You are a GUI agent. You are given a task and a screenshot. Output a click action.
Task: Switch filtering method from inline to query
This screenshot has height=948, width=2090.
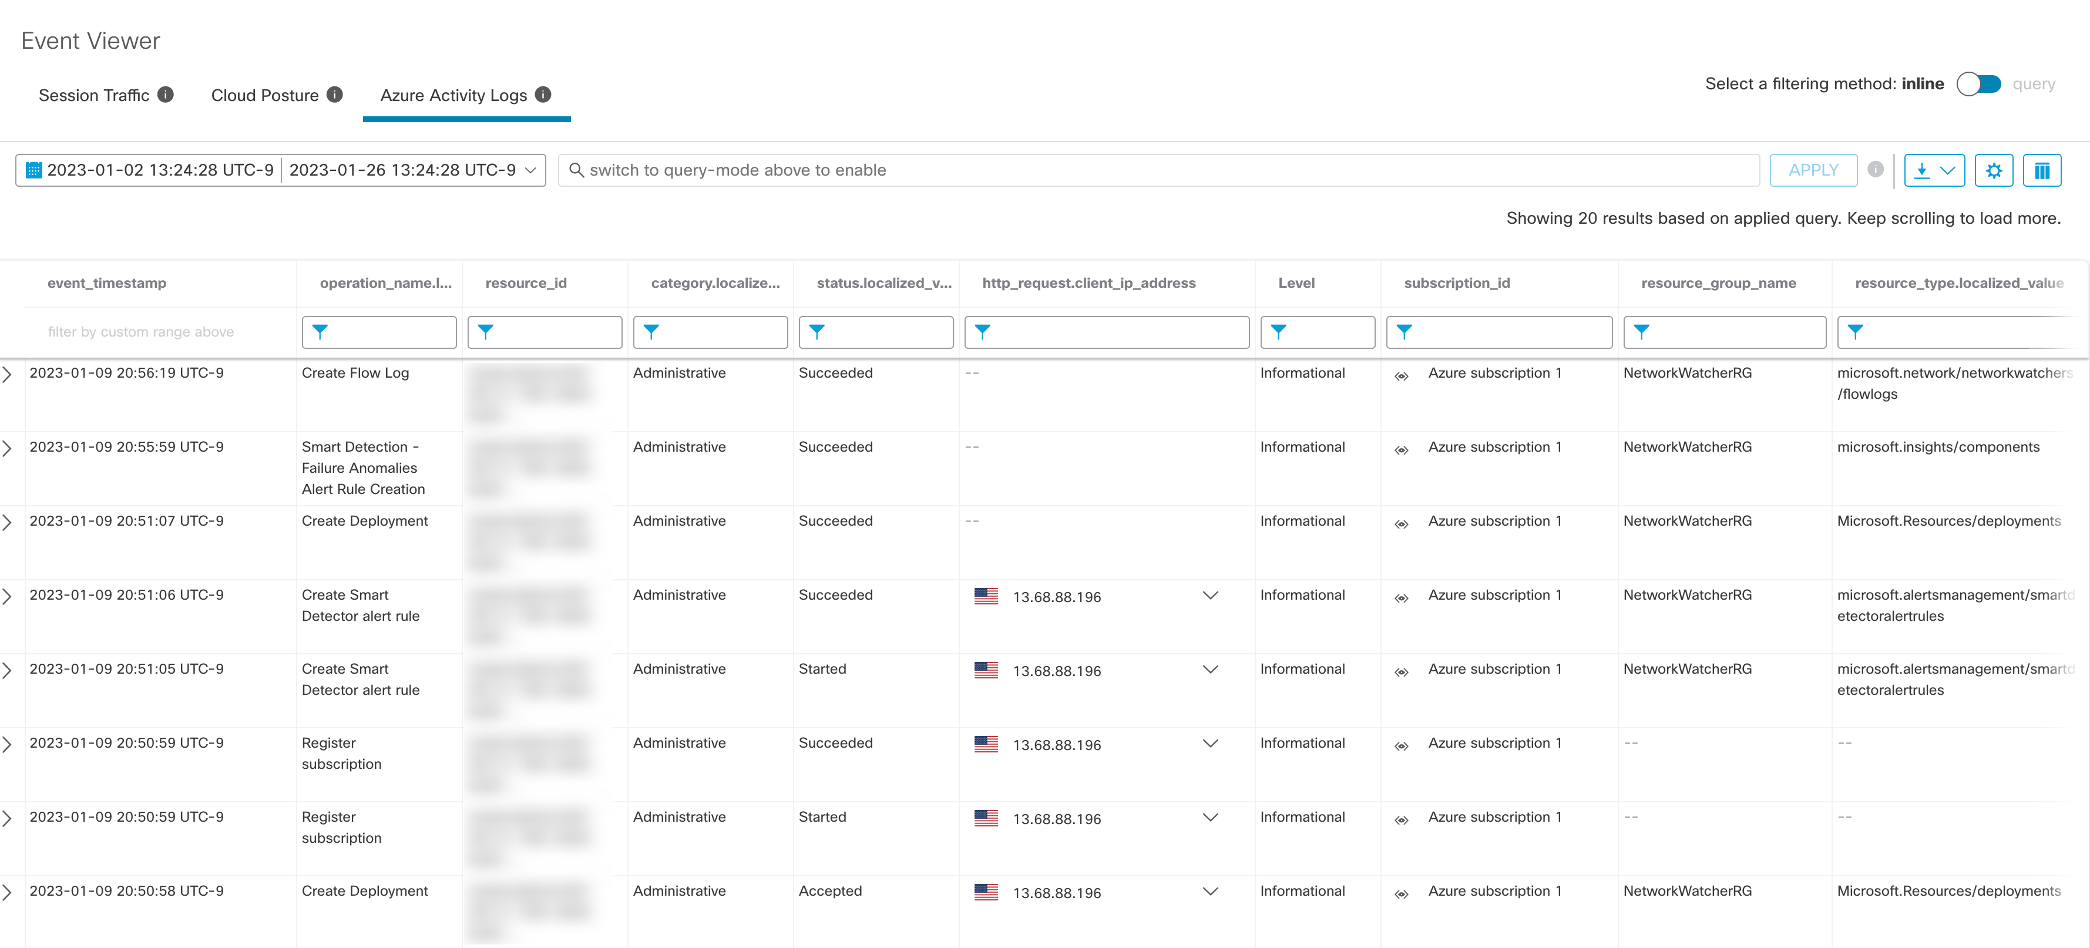(x=1980, y=83)
